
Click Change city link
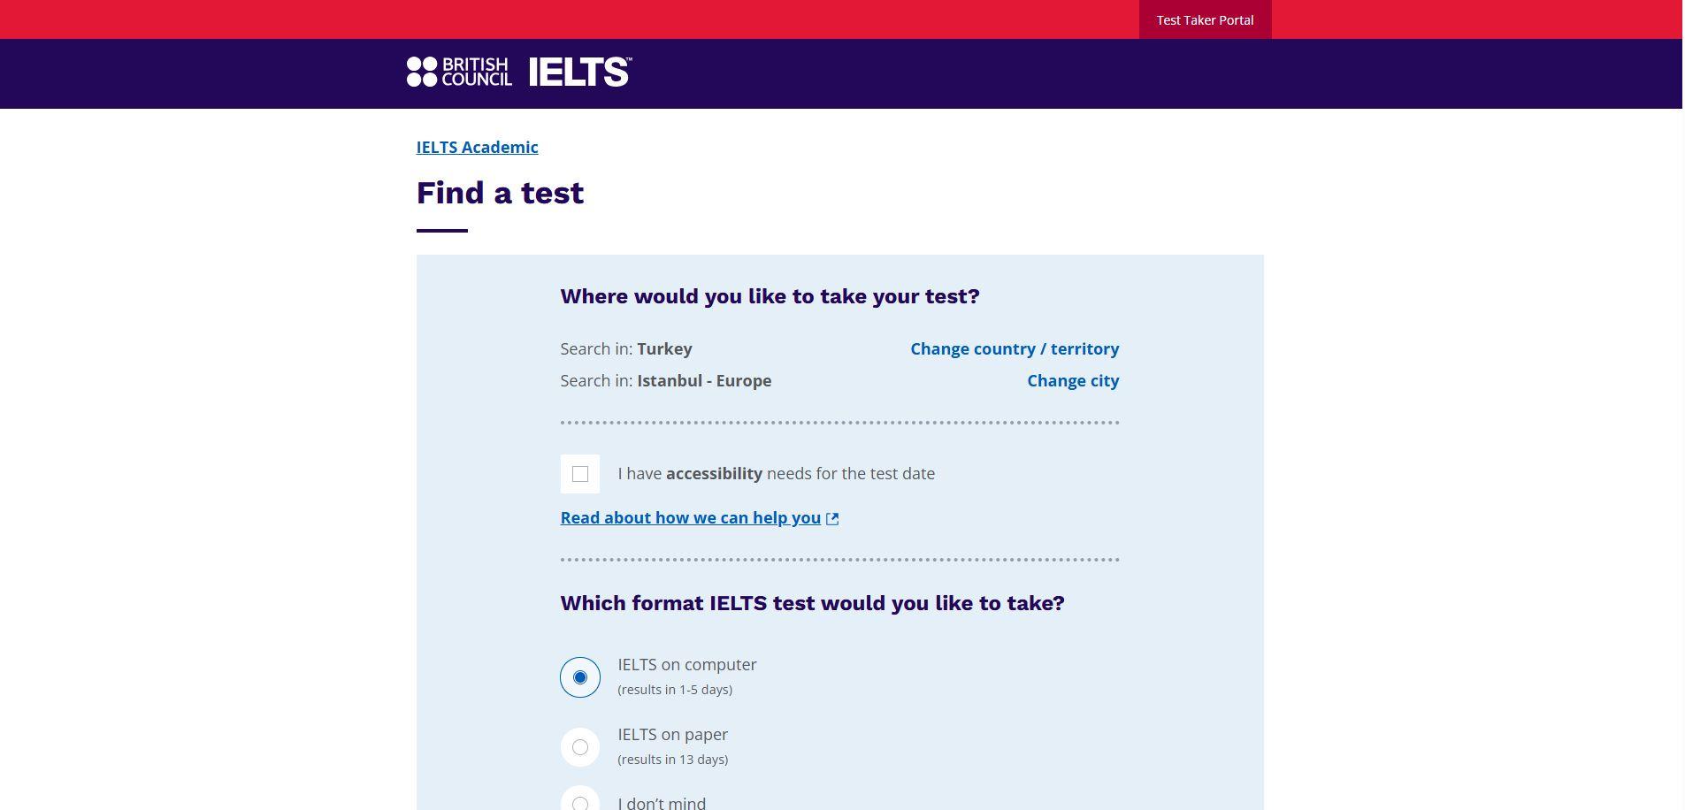[1073, 380]
